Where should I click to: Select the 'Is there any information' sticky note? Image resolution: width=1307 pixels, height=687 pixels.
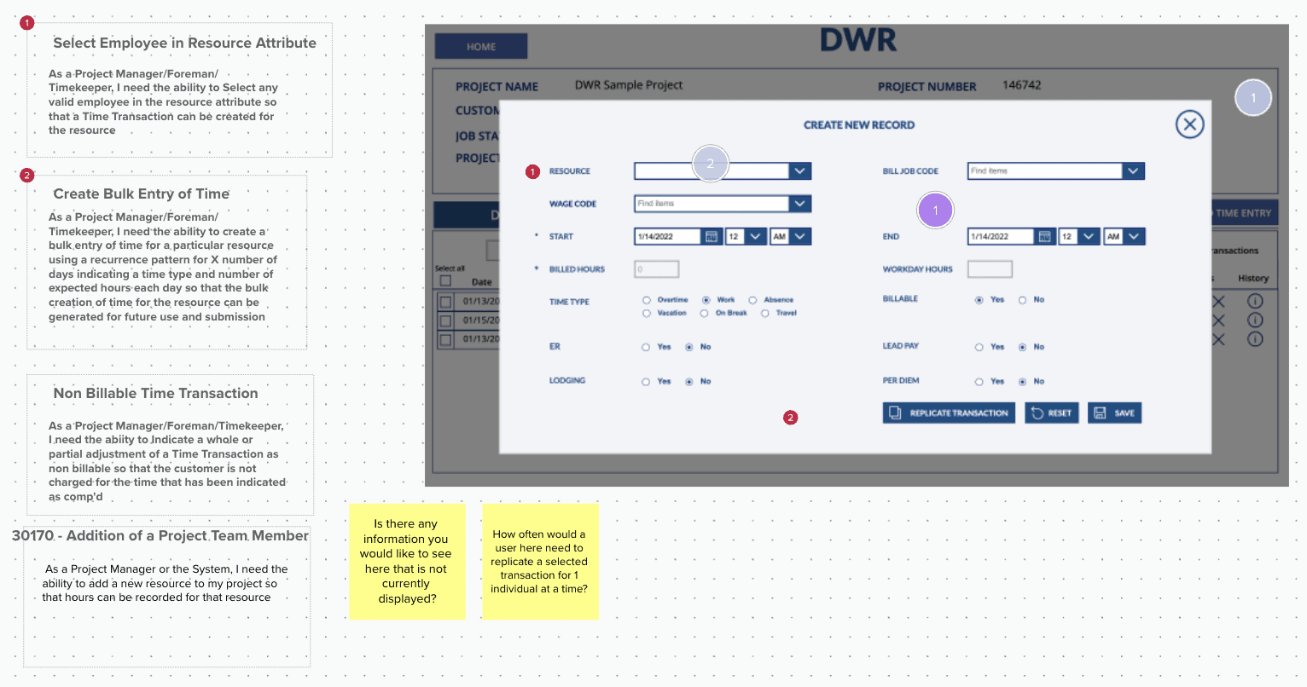point(406,562)
